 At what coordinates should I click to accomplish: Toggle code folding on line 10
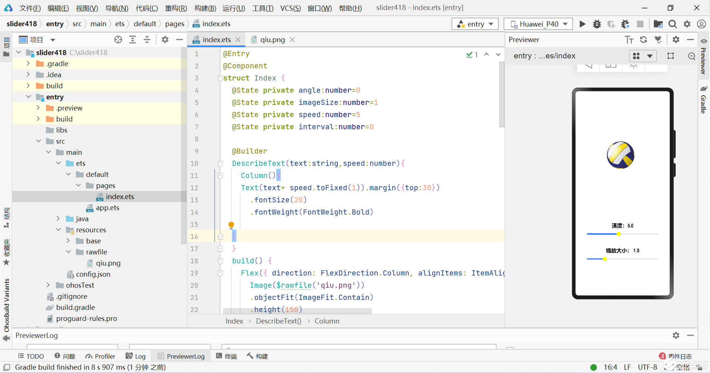tap(220, 163)
